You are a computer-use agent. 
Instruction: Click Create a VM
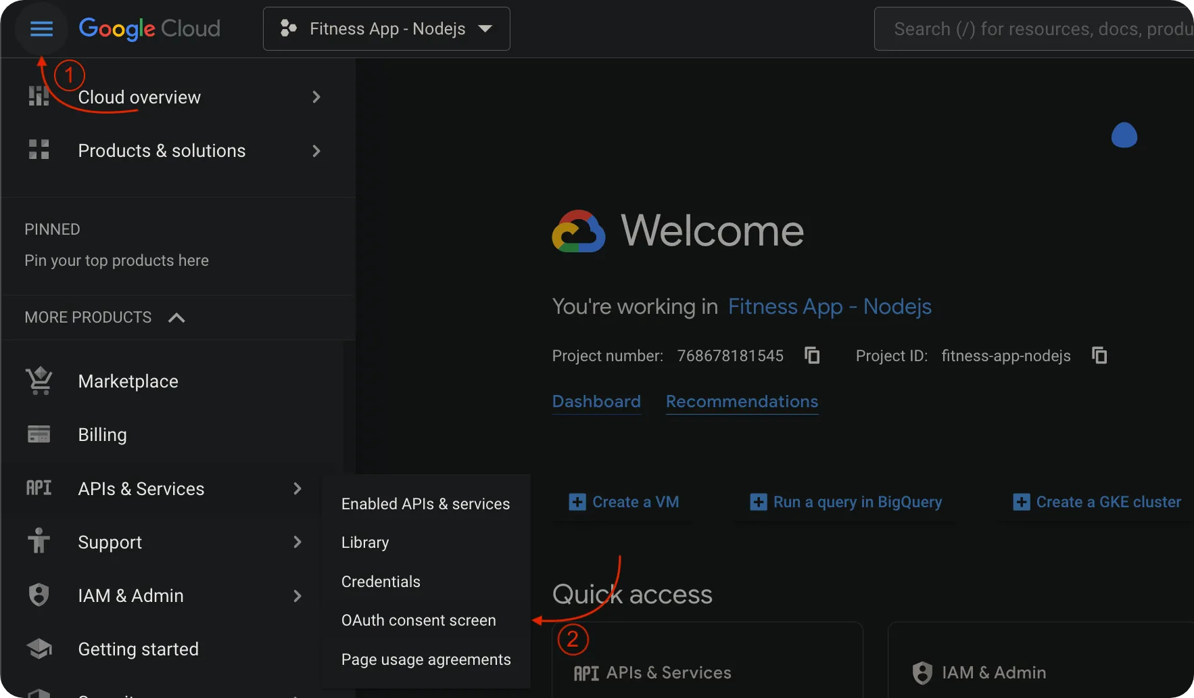(624, 502)
